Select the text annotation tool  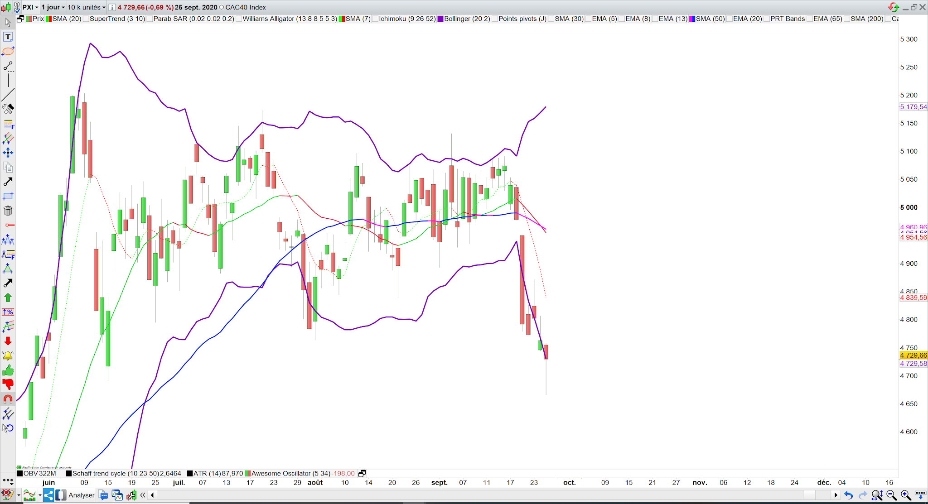(x=8, y=37)
